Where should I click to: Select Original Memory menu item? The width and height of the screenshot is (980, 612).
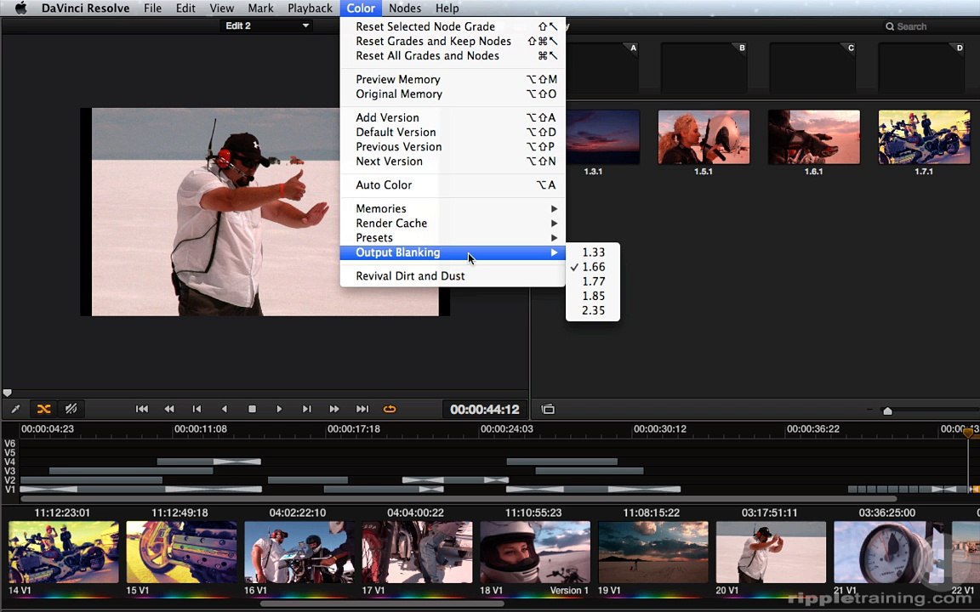click(453, 93)
